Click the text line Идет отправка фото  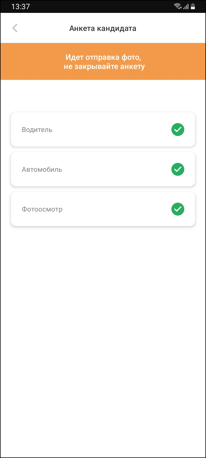103,57
